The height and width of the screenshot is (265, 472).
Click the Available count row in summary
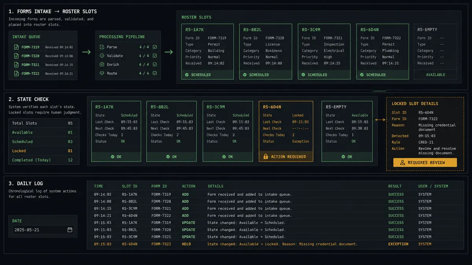44,132
